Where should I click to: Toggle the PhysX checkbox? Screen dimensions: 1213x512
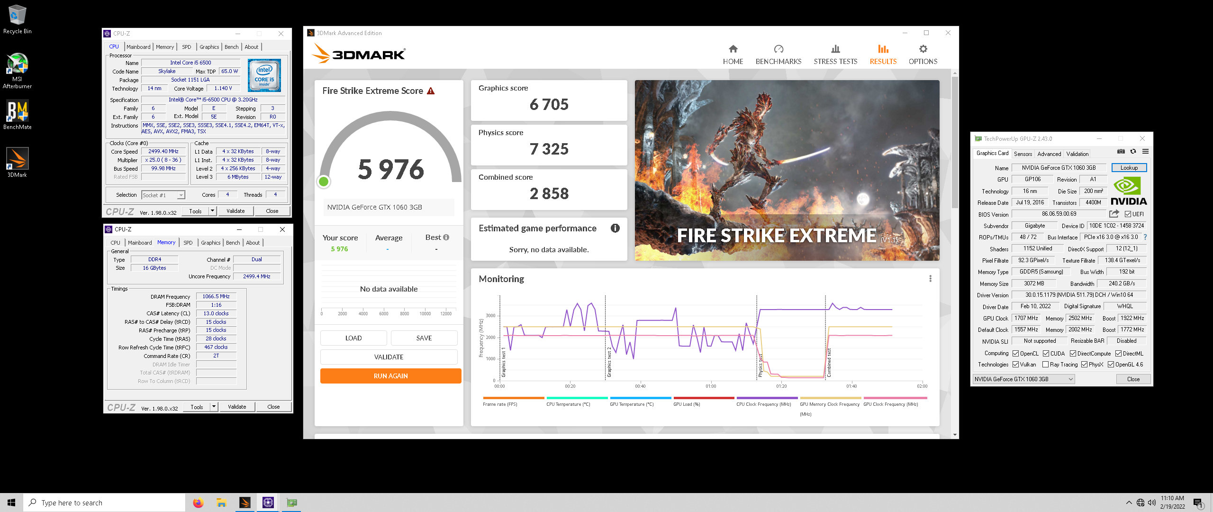1085,365
